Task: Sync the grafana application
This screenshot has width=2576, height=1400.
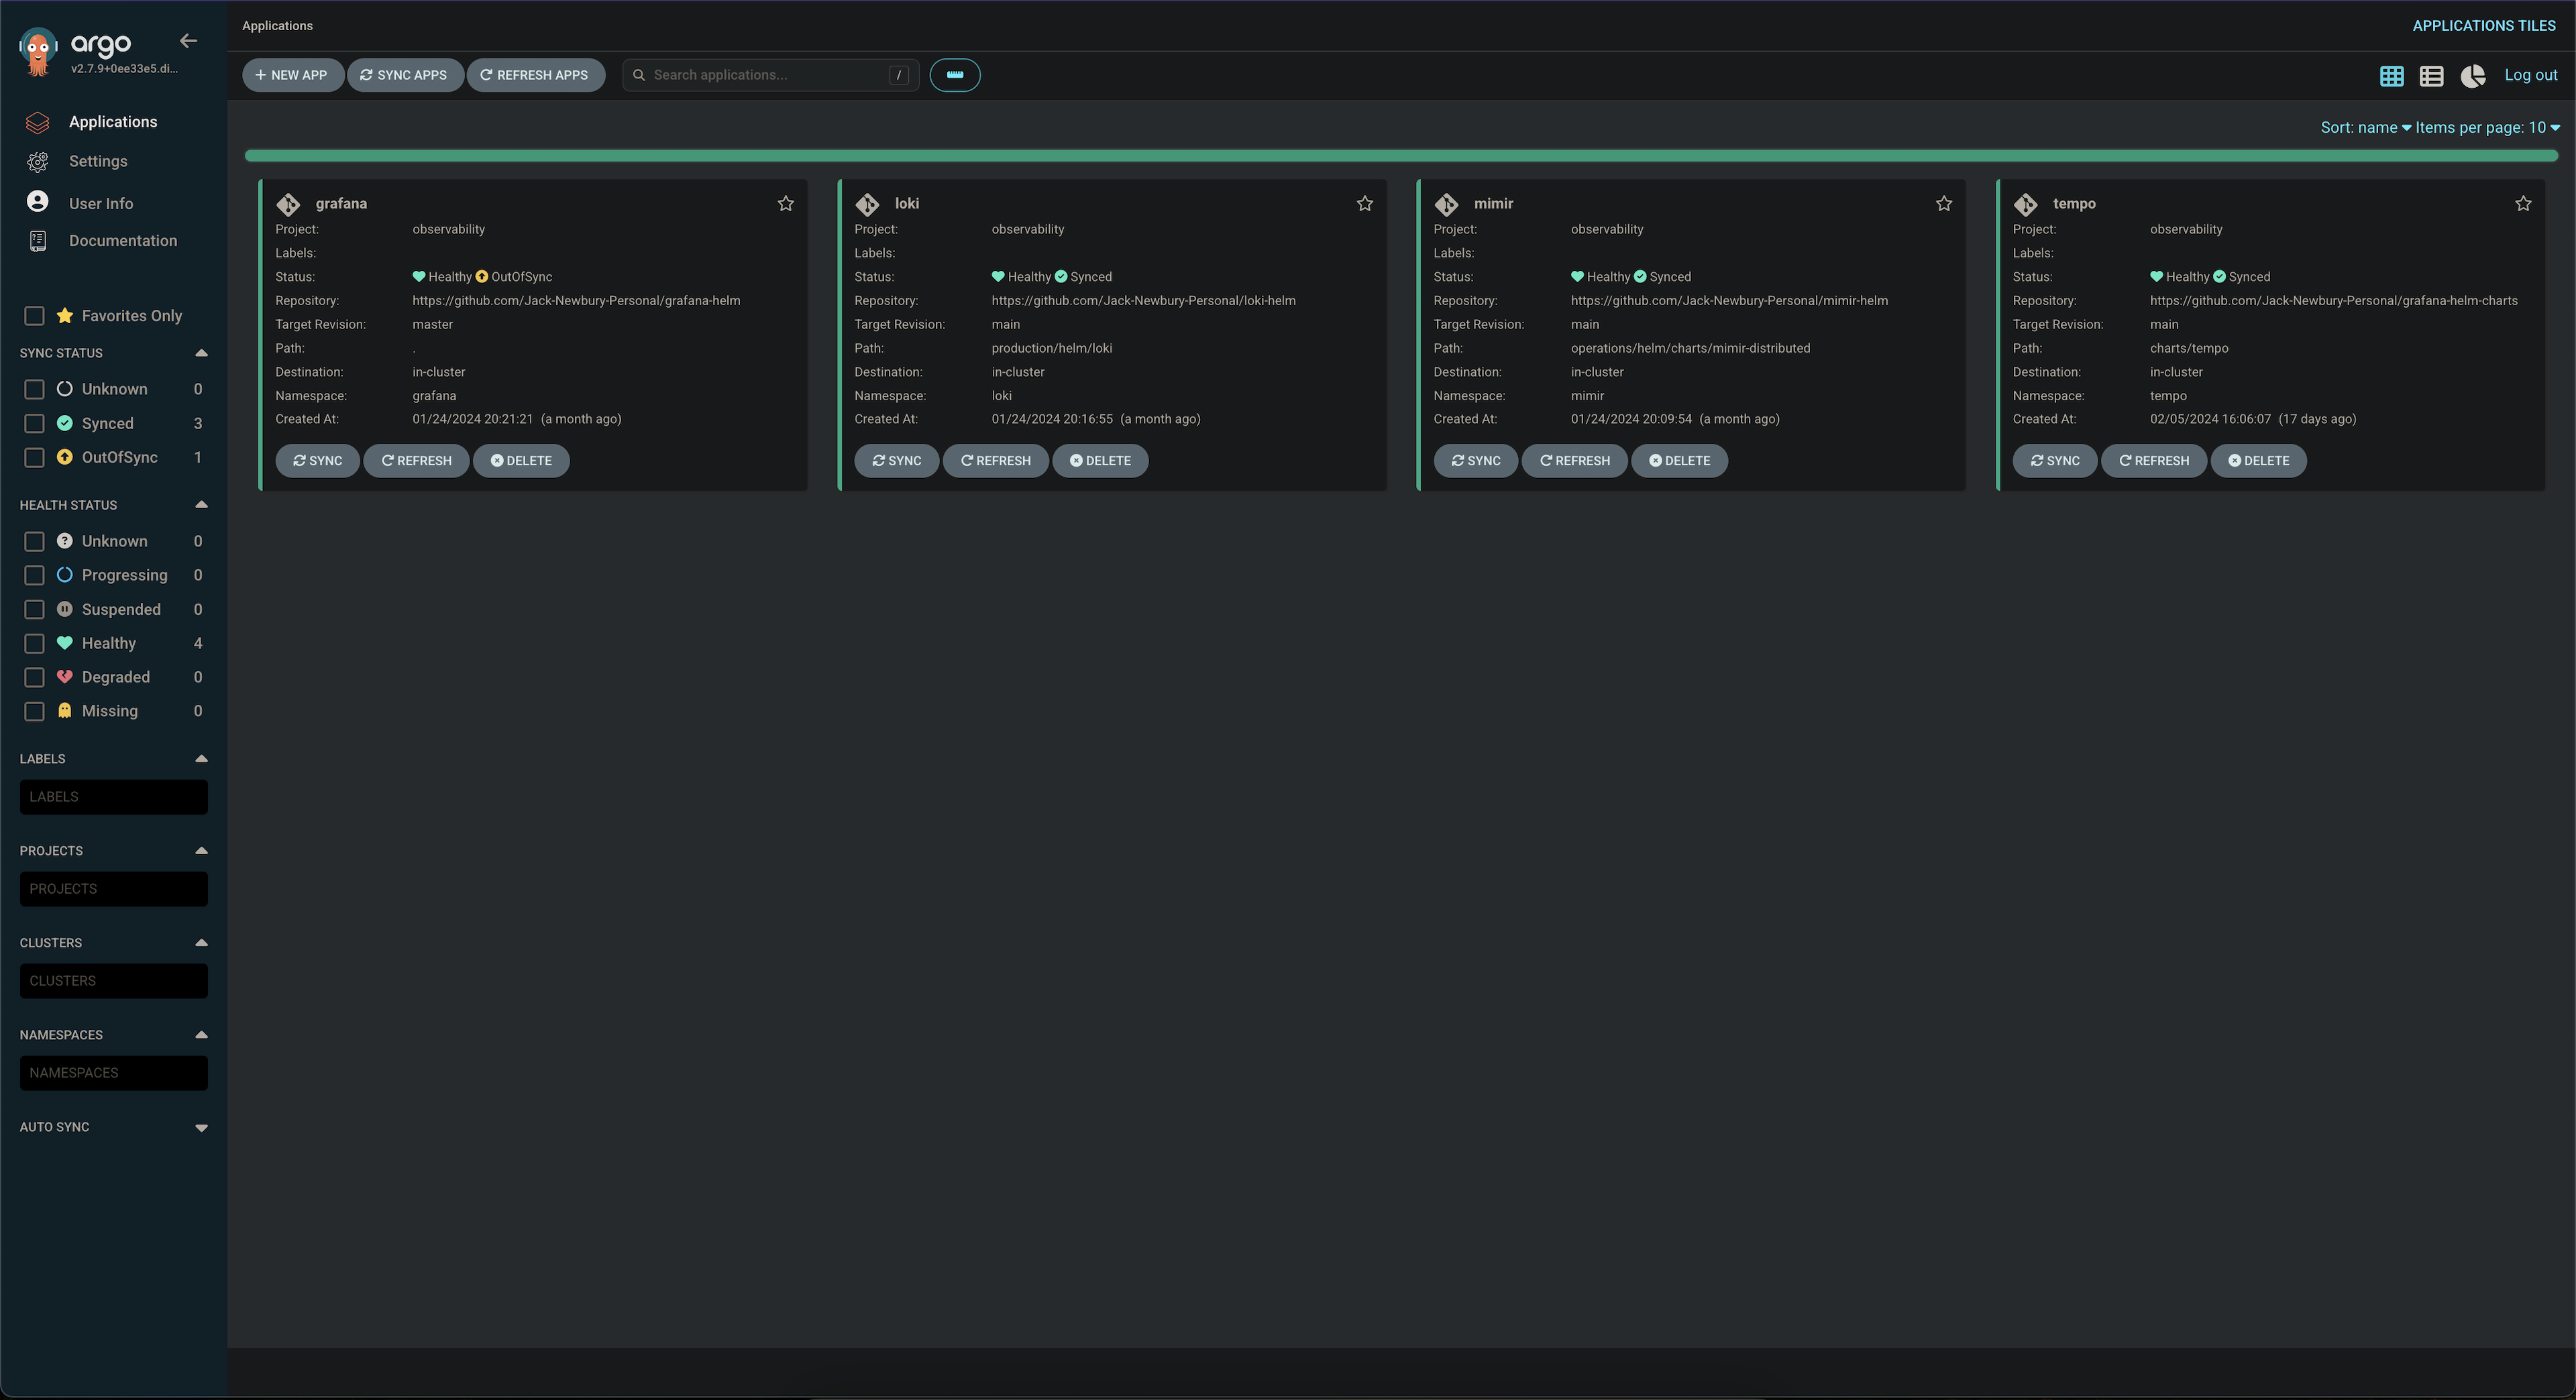Action: point(317,461)
